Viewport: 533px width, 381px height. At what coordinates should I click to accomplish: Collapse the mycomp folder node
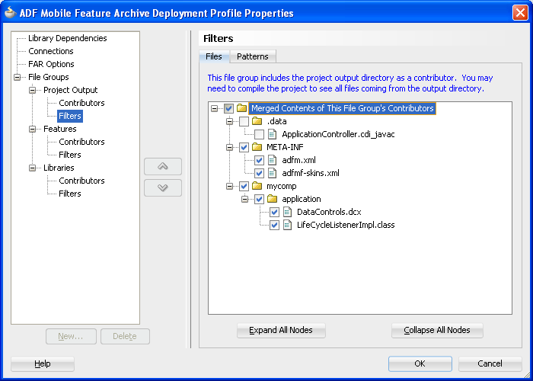[229, 187]
